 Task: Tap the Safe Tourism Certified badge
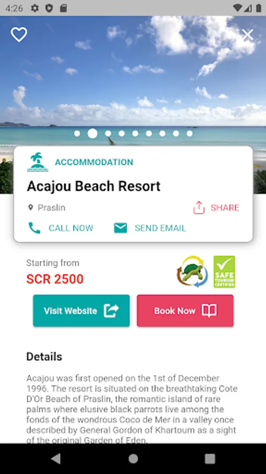(x=224, y=272)
